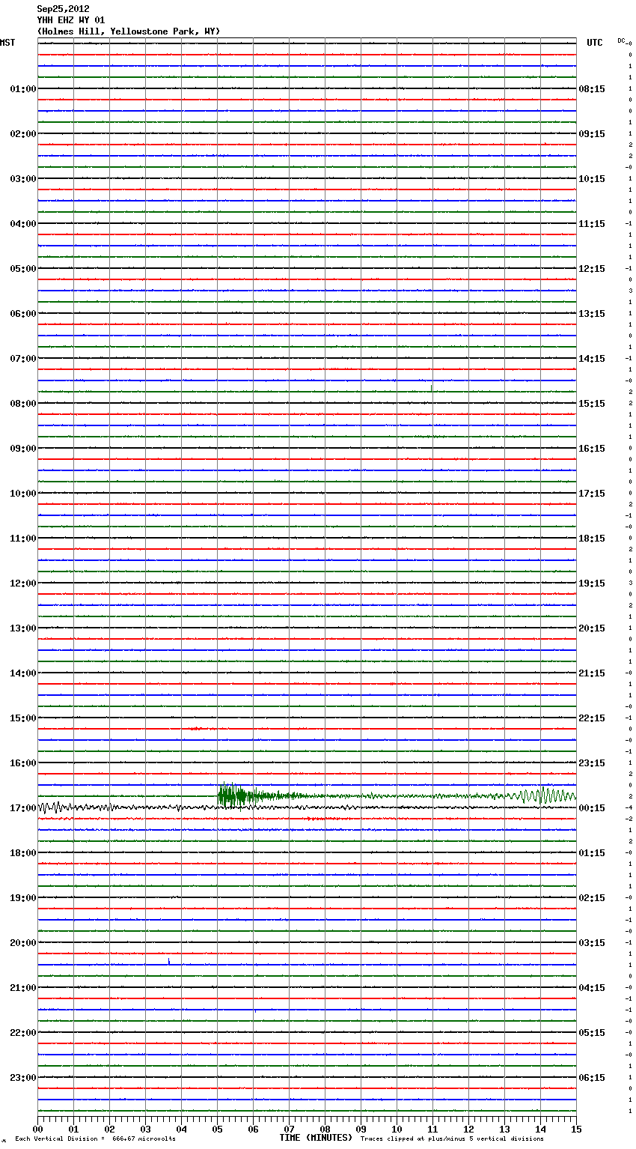Click the blue spike after 20:00
Viewport: 636px width, 1149px height.
(x=169, y=962)
